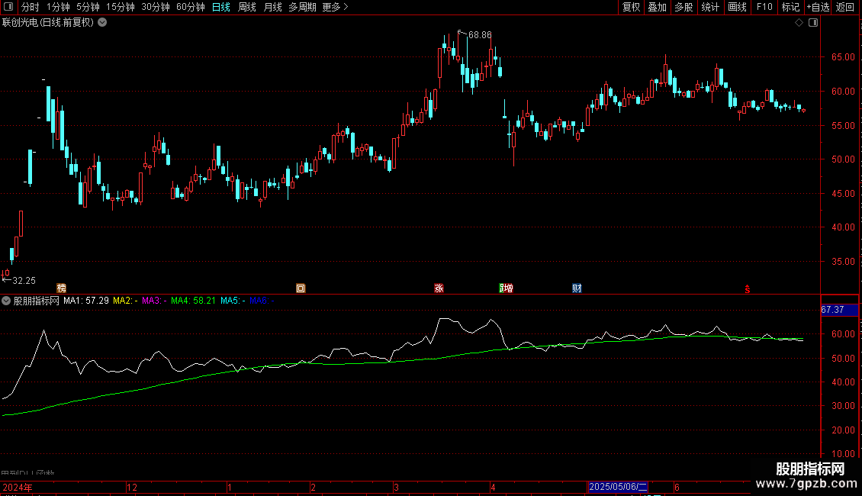The image size is (862, 496).
Task: Select the 周线 weekly period tab
Action: pyautogui.click(x=247, y=7)
